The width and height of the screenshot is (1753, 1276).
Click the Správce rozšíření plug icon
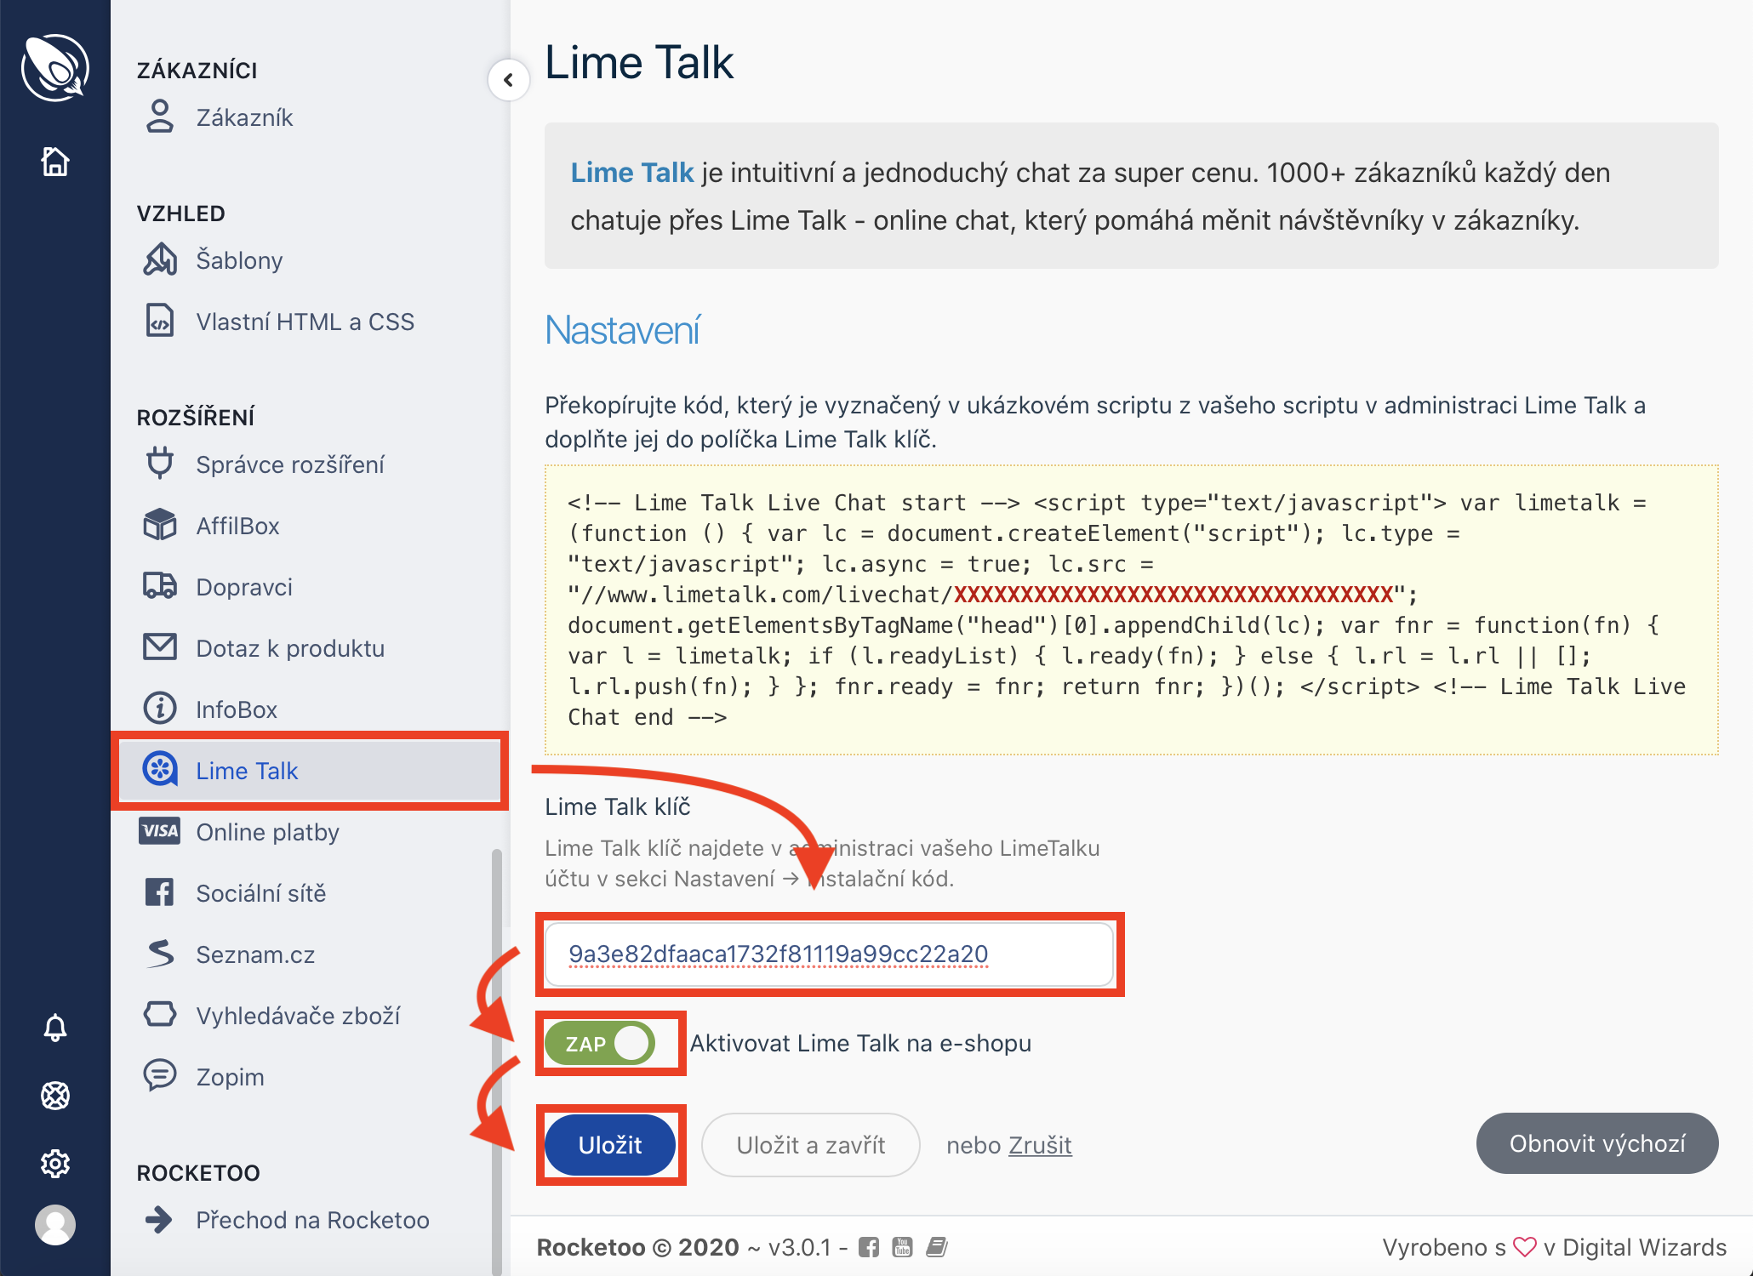pyautogui.click(x=160, y=464)
